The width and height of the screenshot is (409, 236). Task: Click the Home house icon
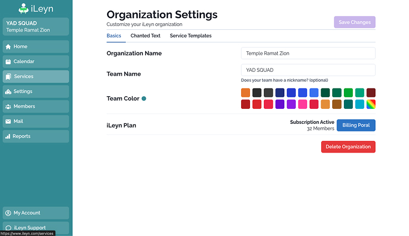(x=8, y=47)
